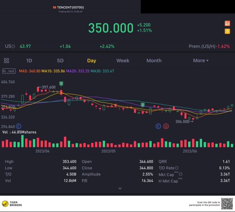Click the MA30: 333.47 indicator label
Image resolution: width=235 pixels, height=212 pixels.
(x=102, y=71)
